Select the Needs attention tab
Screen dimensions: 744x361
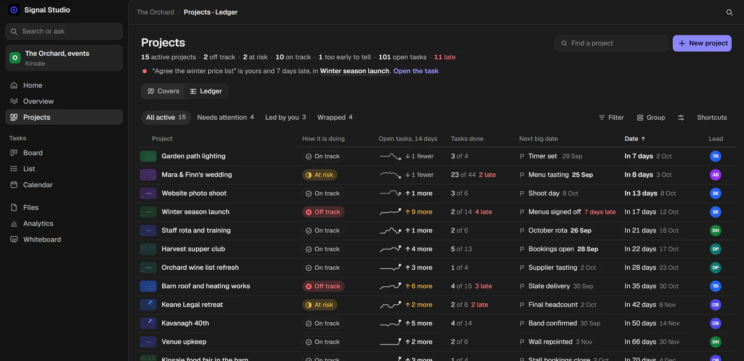pos(225,118)
